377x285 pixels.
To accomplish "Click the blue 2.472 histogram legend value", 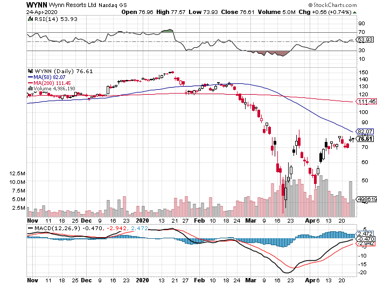I will tap(139, 228).
